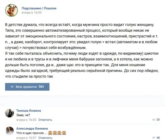Reply to Танюша Кожина's comment via Ответить
165x140 pixels.
[45, 120]
